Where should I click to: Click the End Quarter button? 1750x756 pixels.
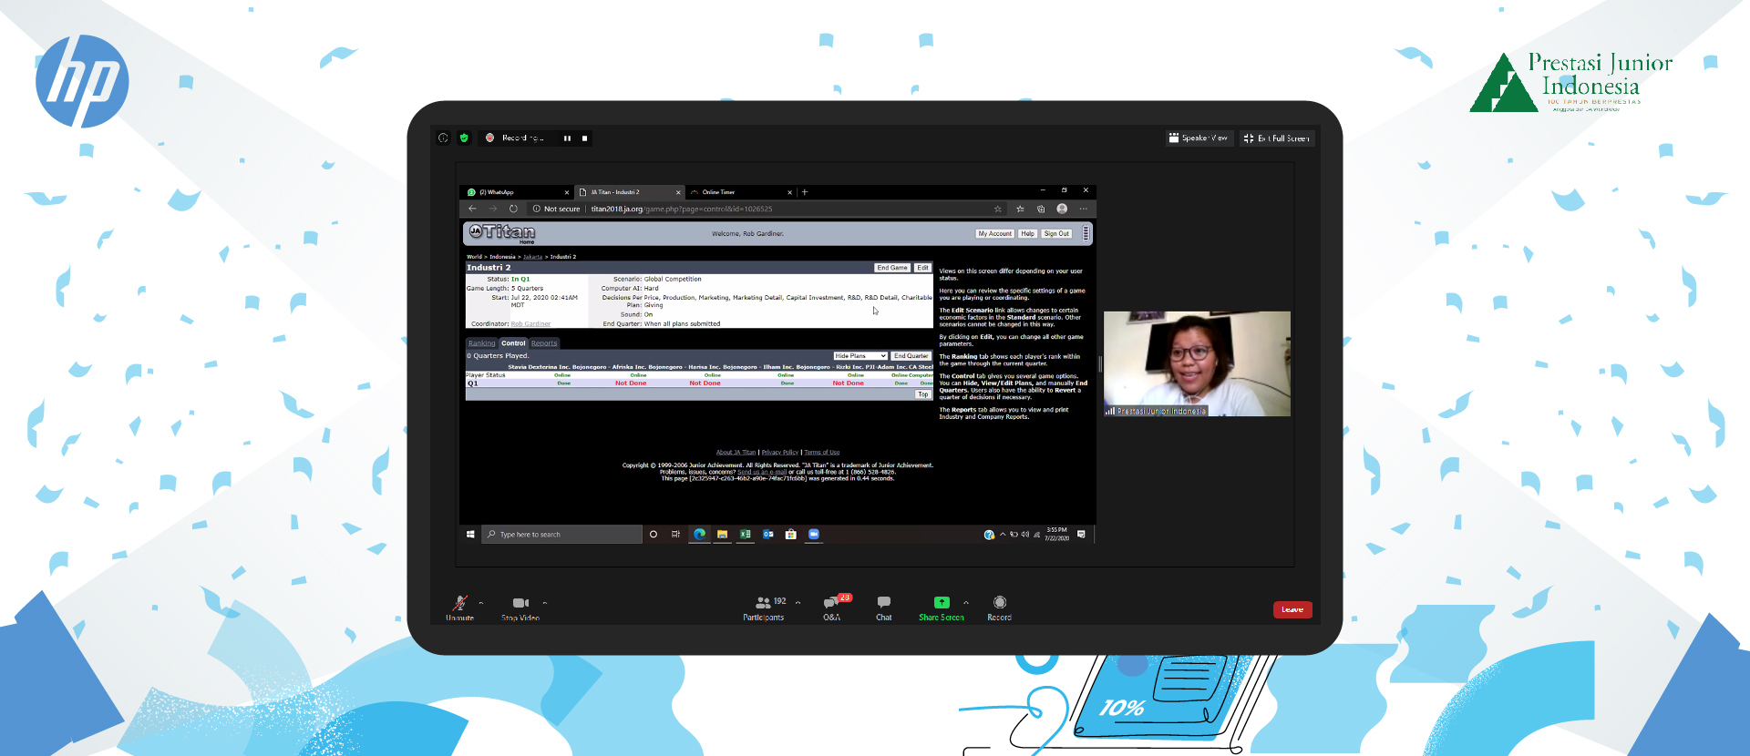911,356
